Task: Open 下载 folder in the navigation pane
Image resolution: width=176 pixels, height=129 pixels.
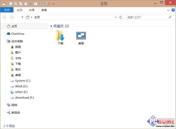Action: pos(18,64)
